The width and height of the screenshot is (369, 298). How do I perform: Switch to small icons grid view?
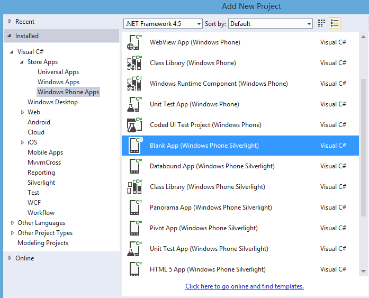[321, 23]
